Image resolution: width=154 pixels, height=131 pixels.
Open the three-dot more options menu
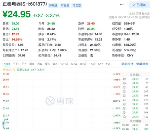pyautogui.click(x=122, y=5)
